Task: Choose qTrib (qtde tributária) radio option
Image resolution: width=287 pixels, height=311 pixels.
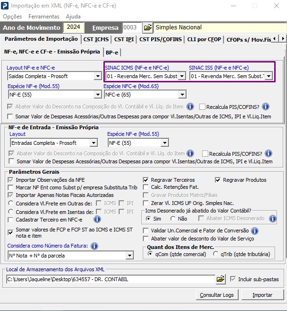Action: click(216, 254)
